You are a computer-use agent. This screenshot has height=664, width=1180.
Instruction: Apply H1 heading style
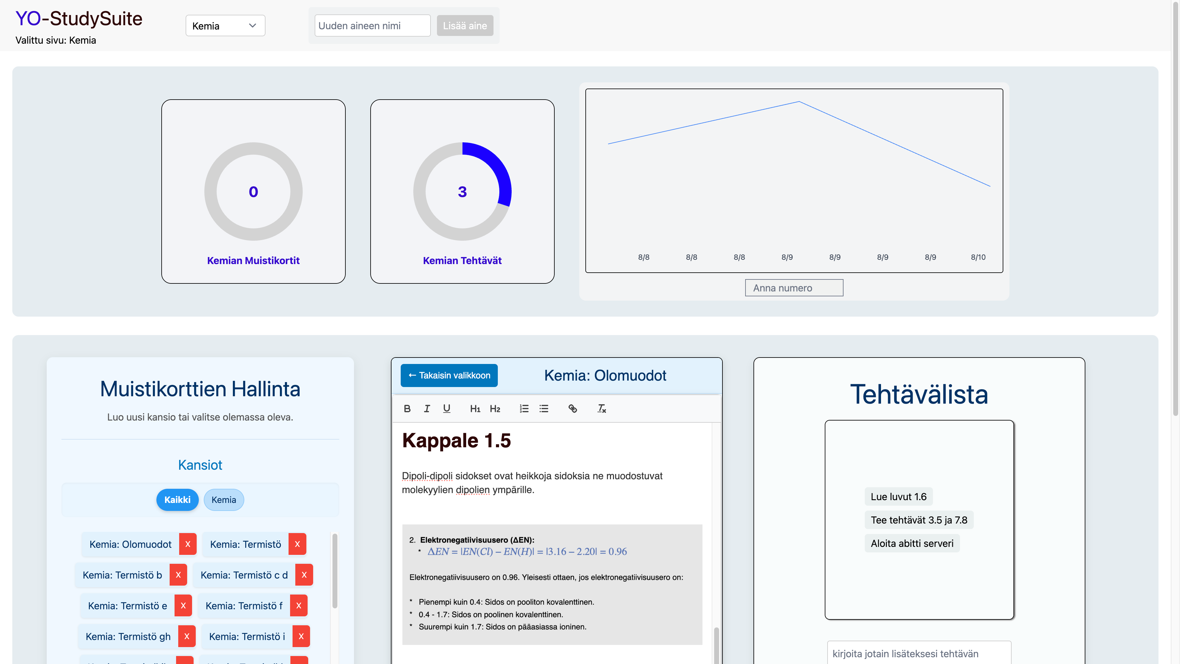[475, 408]
